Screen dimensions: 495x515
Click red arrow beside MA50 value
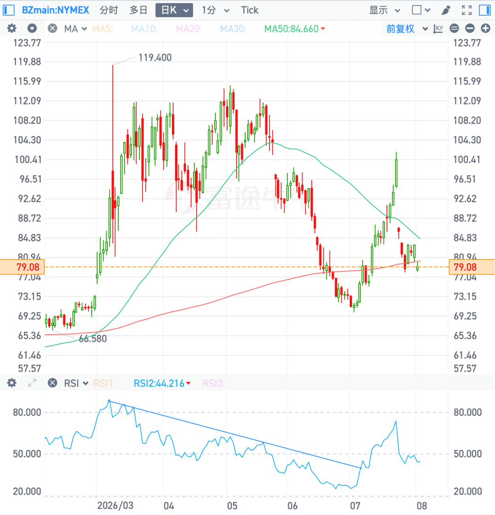pos(323,29)
